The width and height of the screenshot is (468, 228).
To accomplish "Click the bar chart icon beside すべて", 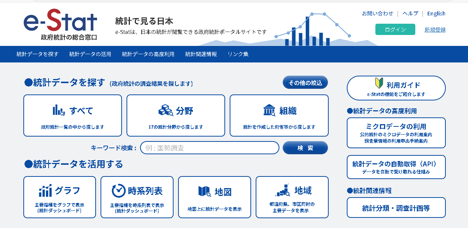I will click(x=59, y=110).
